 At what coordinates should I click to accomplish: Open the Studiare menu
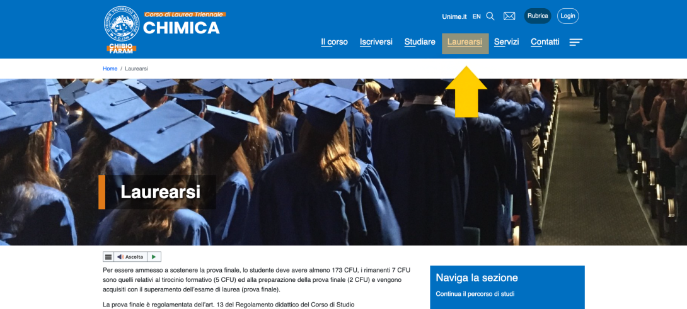[420, 42]
